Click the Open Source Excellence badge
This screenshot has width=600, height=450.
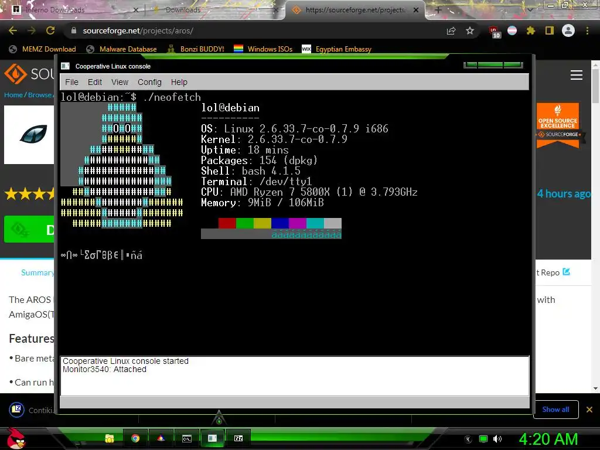(558, 125)
